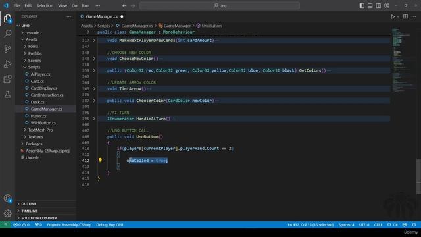421x237 pixels.
Task: Open the Testing flask view
Action: 7,94
